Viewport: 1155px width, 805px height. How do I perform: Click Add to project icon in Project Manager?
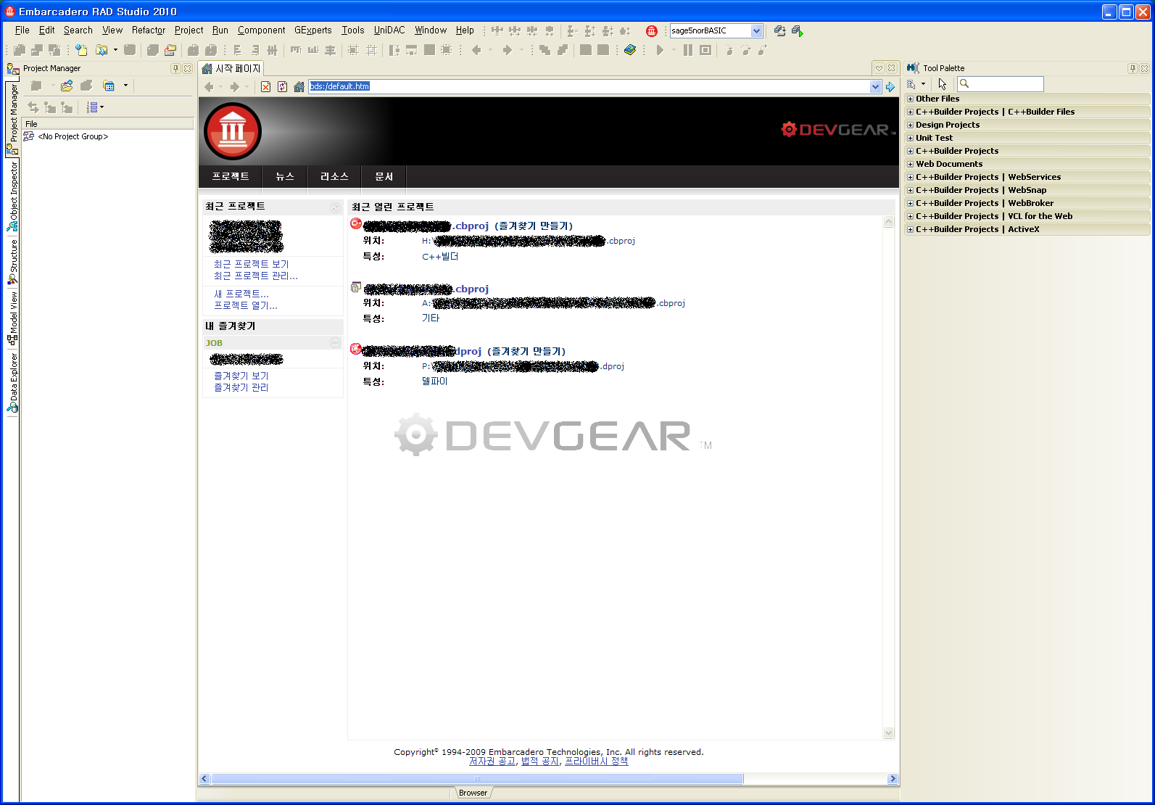[x=67, y=86]
